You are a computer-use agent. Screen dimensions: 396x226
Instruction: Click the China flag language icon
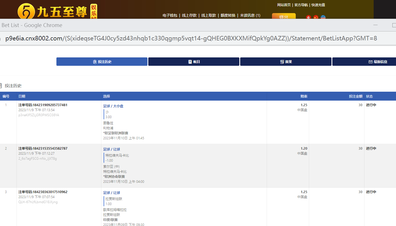pos(316,17)
